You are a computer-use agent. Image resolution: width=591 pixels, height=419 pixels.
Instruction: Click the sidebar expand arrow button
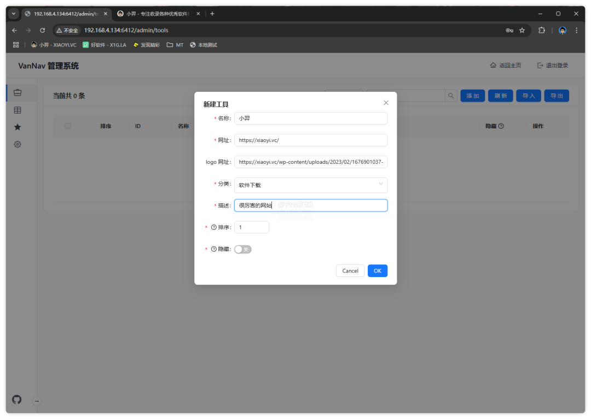click(x=37, y=401)
